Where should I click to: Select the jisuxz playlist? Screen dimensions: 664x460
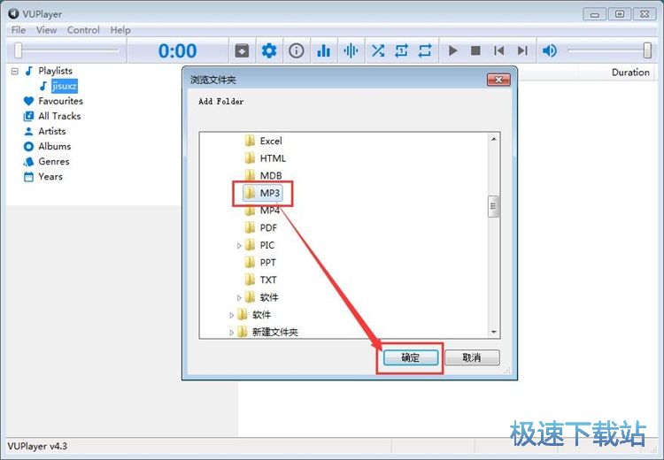[65, 87]
